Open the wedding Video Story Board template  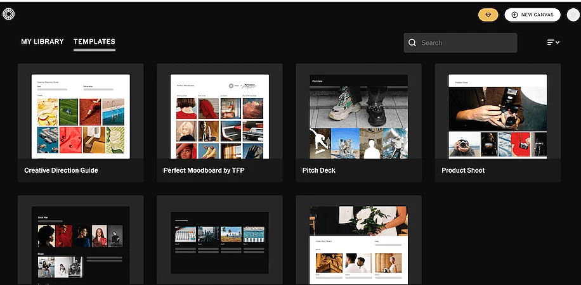(358, 245)
